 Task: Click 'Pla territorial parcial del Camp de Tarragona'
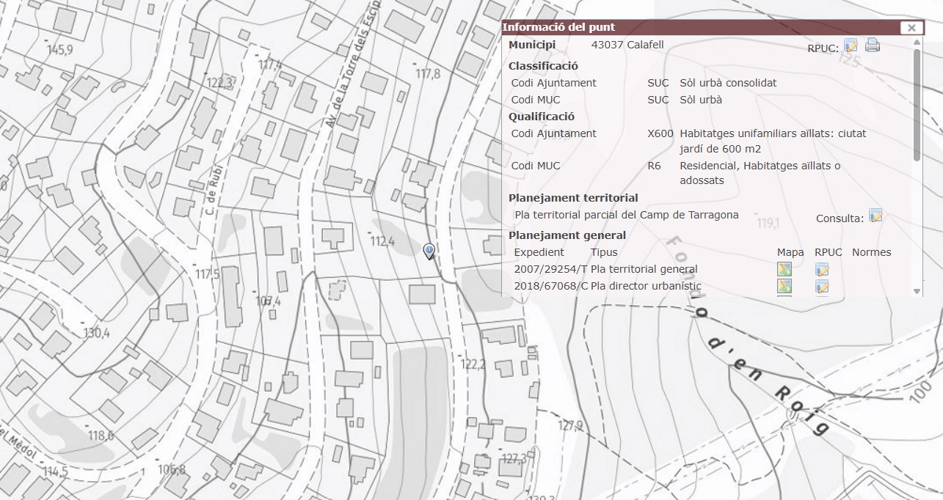(x=627, y=215)
